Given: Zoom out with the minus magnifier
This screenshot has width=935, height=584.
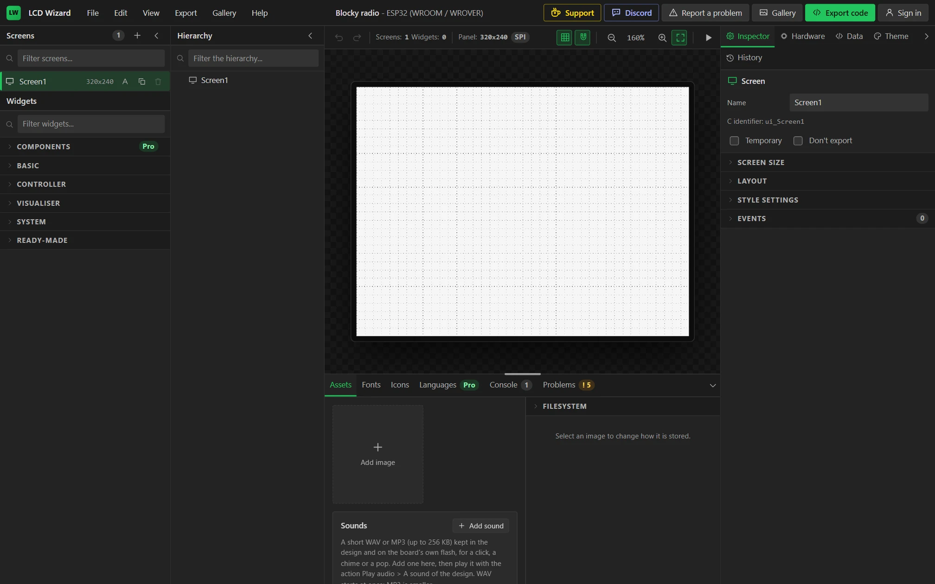Looking at the screenshot, I should coord(612,38).
